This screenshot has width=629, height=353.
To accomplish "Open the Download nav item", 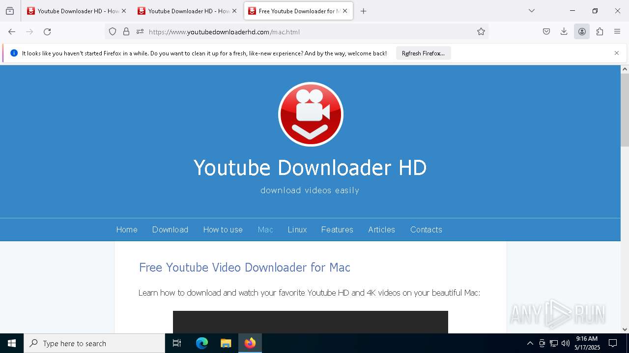I will point(170,229).
